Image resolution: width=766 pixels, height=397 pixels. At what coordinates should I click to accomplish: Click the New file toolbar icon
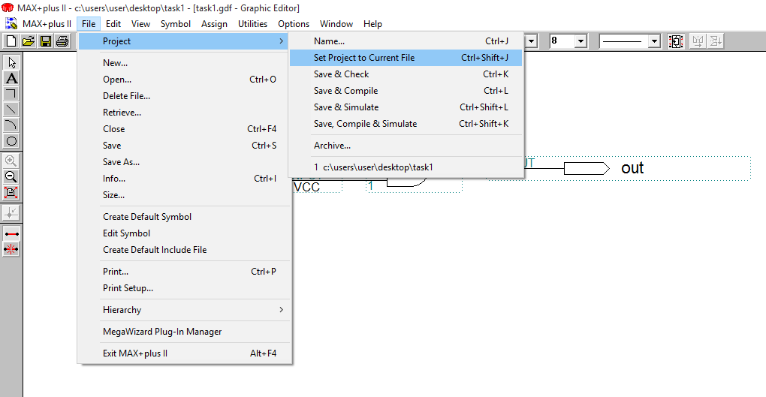point(11,41)
